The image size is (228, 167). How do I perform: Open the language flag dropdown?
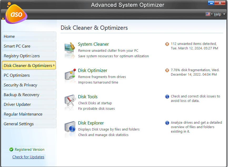[208, 14]
